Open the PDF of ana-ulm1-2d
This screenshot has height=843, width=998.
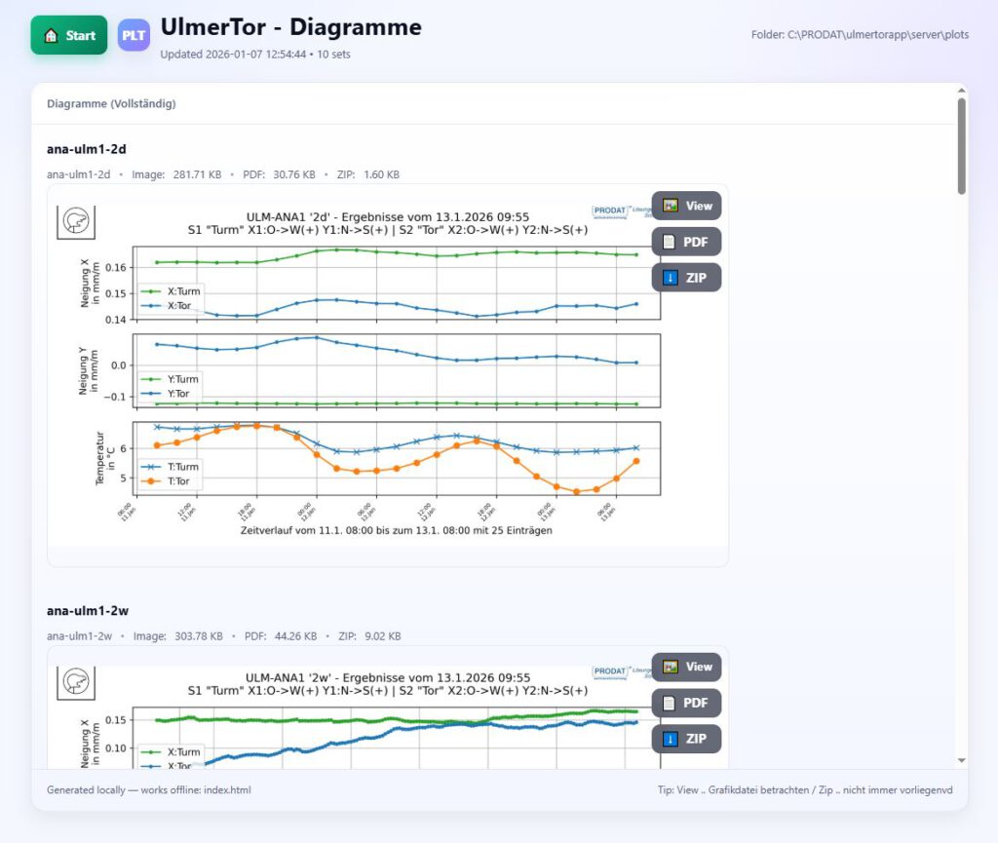pos(686,242)
